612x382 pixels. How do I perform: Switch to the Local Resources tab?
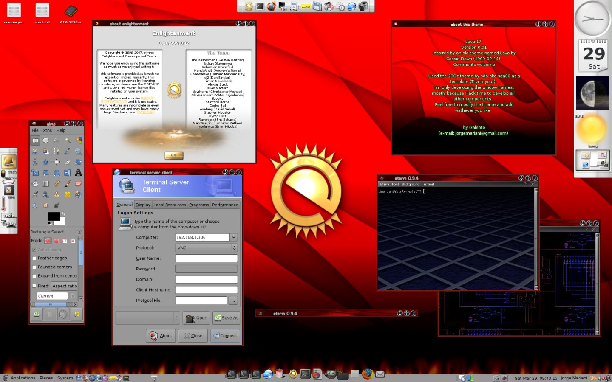170,205
